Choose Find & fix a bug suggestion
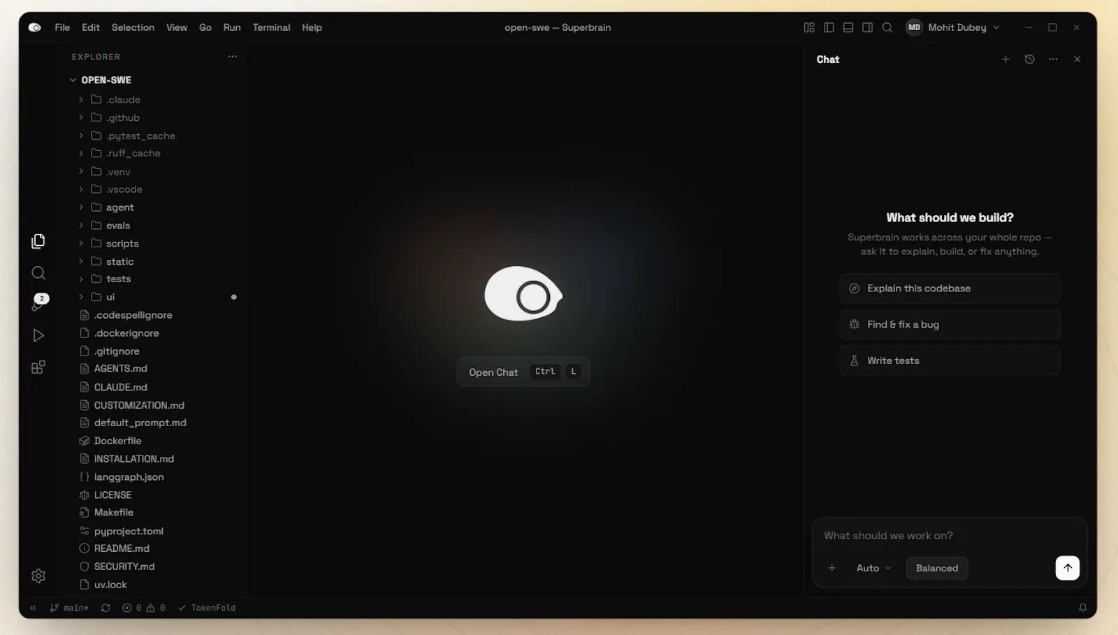1118x635 pixels. [950, 324]
